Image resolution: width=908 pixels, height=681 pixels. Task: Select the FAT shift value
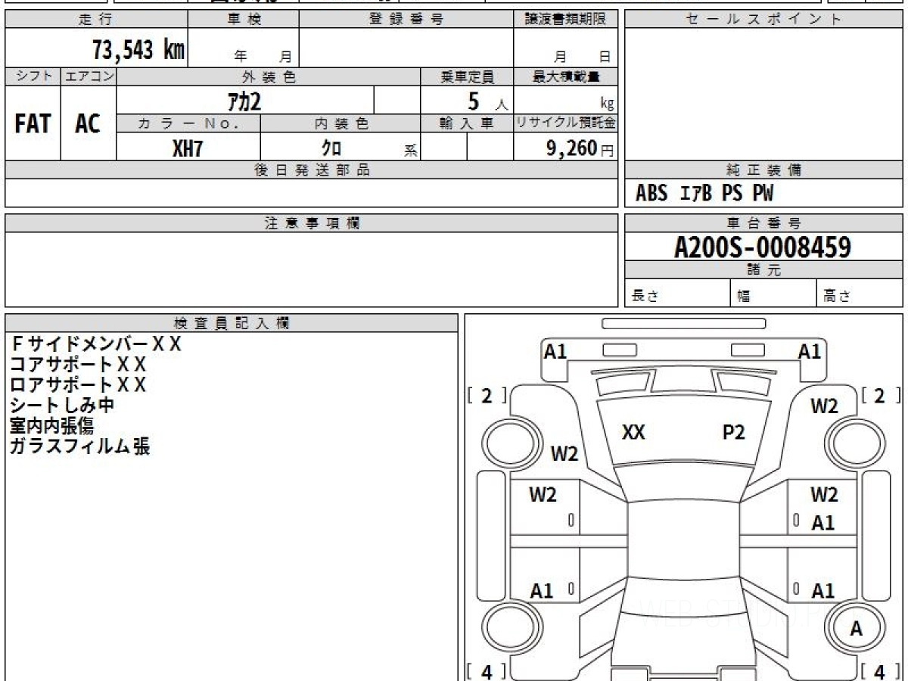(33, 123)
